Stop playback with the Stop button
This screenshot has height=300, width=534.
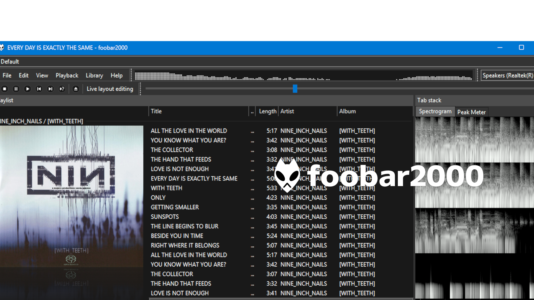[5, 89]
